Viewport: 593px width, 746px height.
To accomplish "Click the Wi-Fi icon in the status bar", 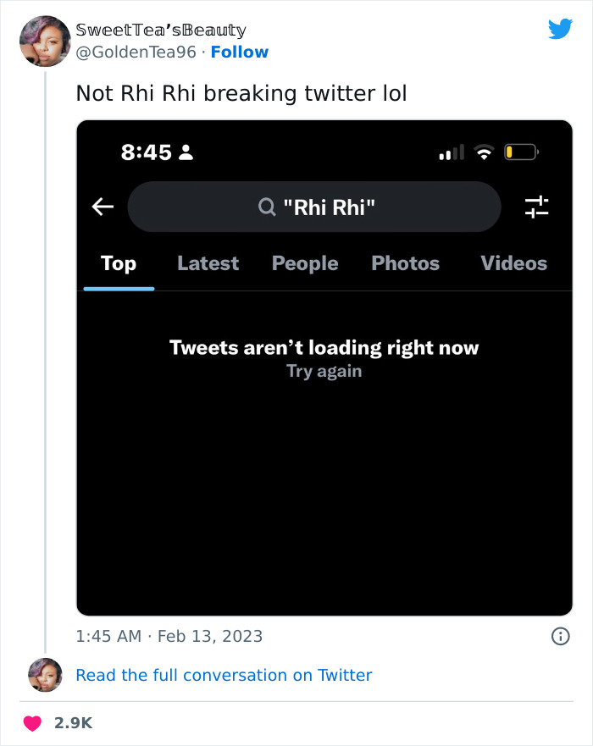I will [x=485, y=152].
